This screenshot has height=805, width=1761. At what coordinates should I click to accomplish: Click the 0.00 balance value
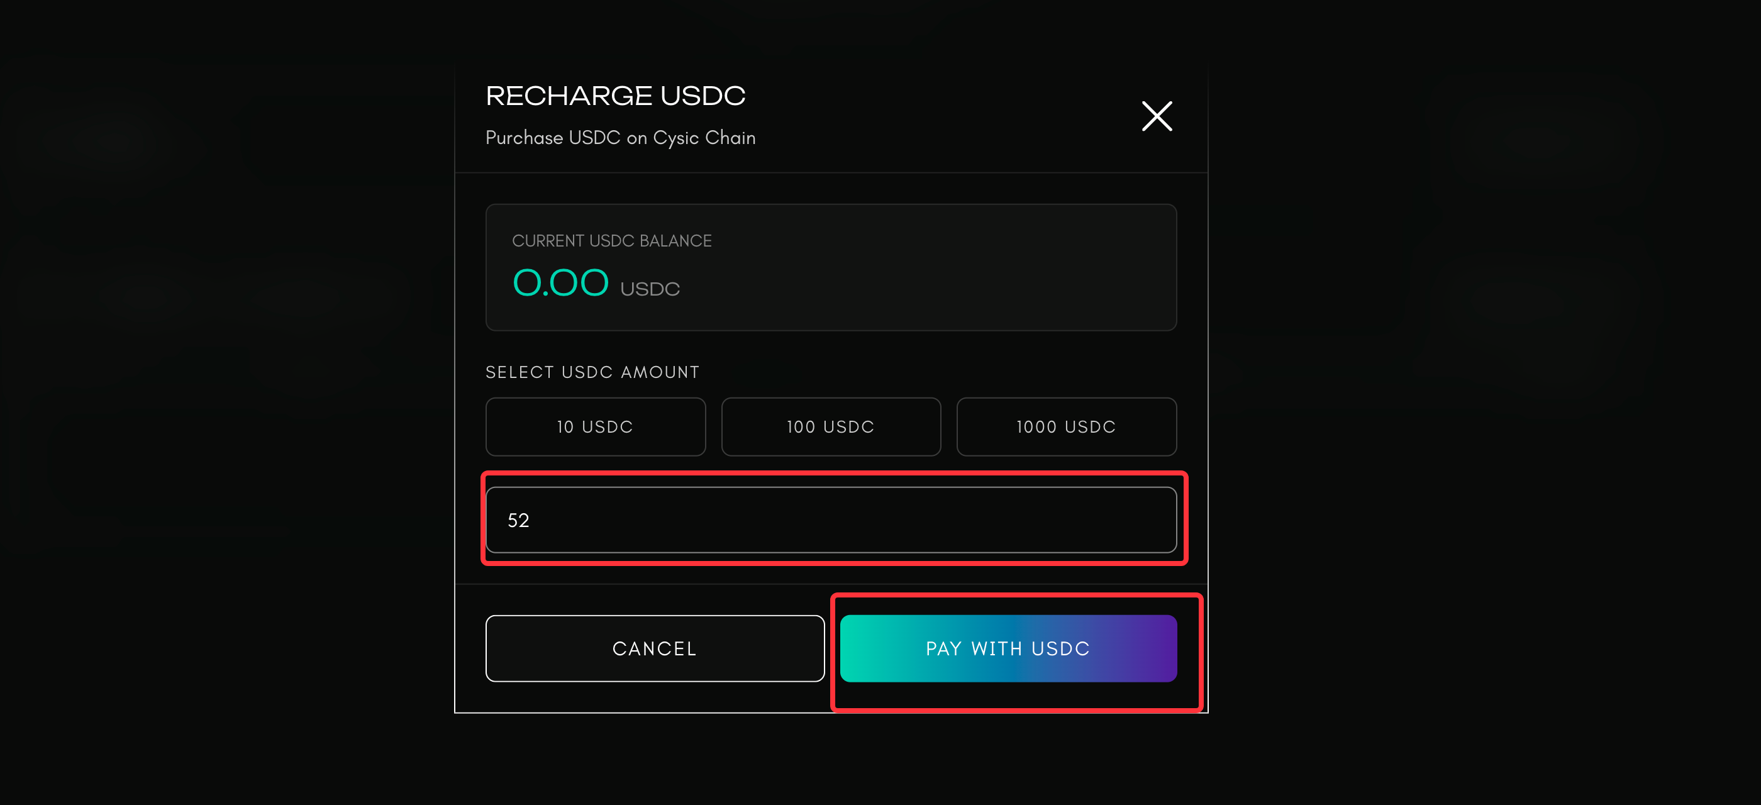[560, 282]
